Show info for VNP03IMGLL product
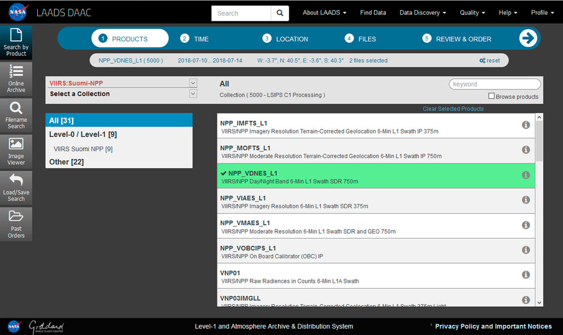 point(526,300)
